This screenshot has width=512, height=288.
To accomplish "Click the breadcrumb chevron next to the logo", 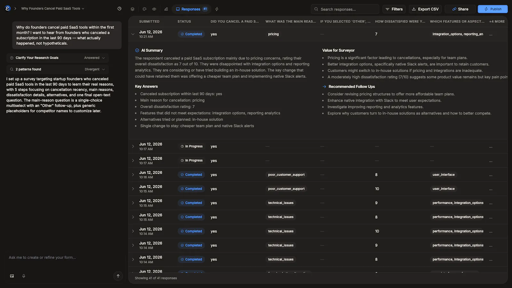I will 15,9.
